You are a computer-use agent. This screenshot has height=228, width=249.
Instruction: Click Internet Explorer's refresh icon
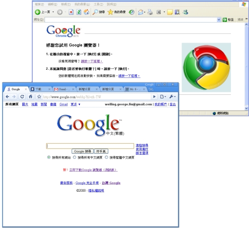79,12
